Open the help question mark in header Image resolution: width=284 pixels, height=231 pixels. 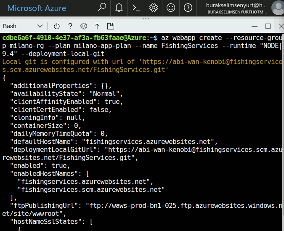[x=188, y=8]
